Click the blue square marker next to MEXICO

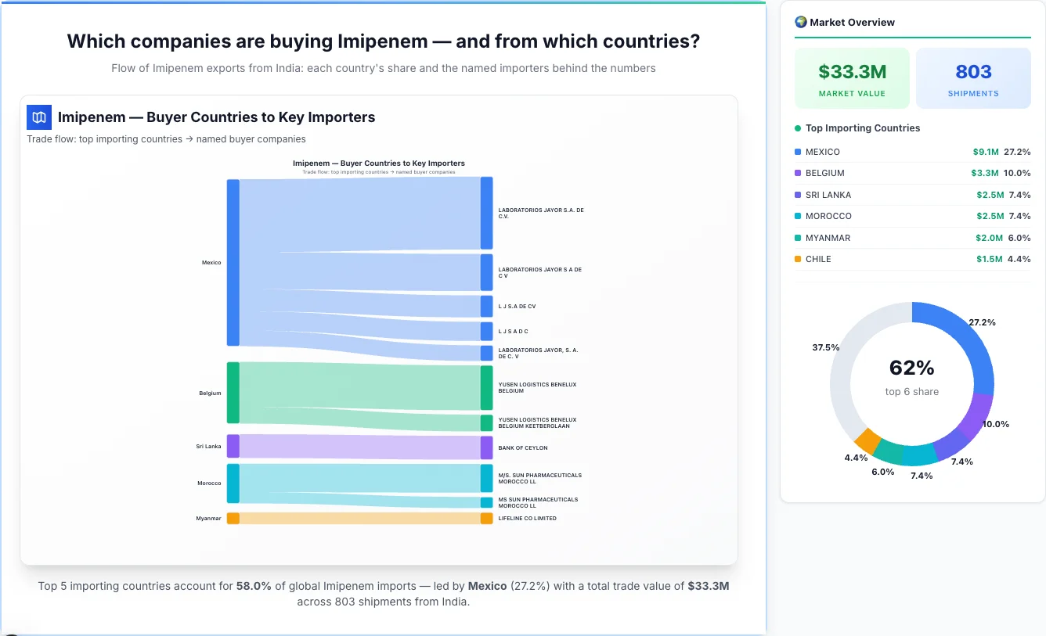797,151
